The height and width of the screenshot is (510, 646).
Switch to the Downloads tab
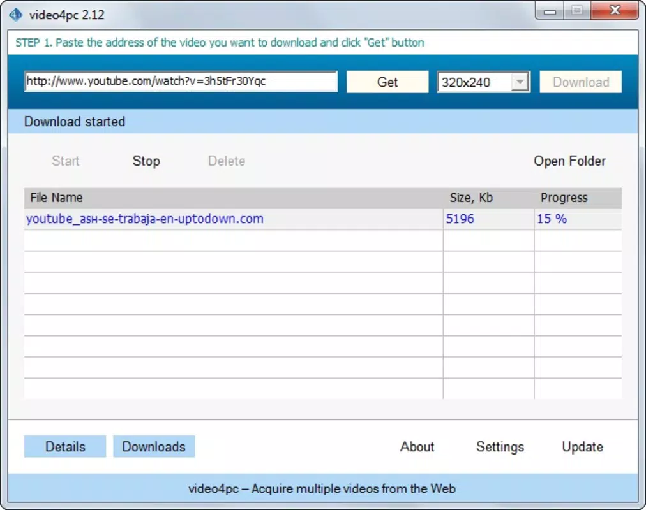coord(154,447)
